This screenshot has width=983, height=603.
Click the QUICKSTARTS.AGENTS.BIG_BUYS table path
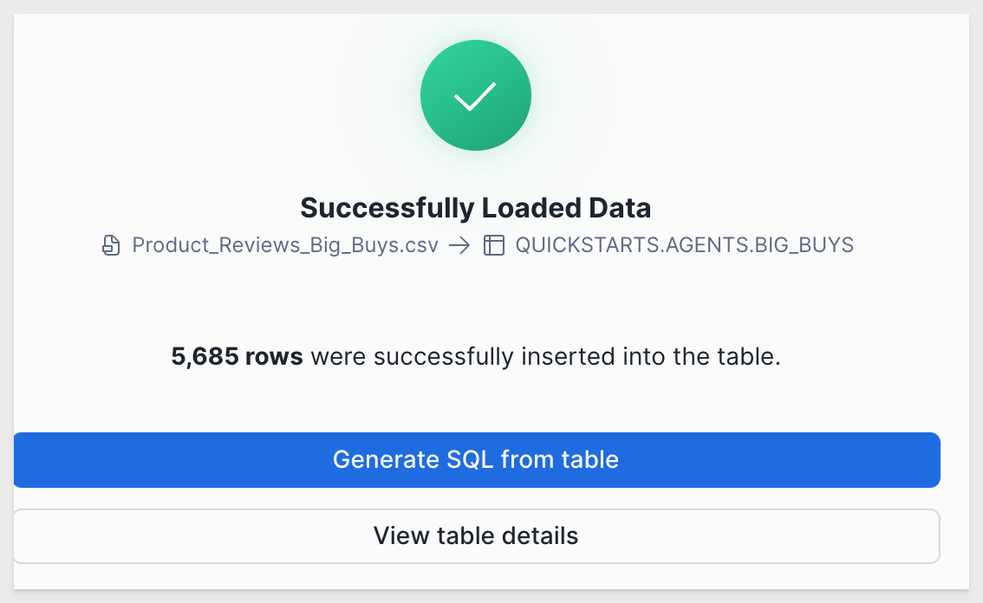(x=684, y=245)
